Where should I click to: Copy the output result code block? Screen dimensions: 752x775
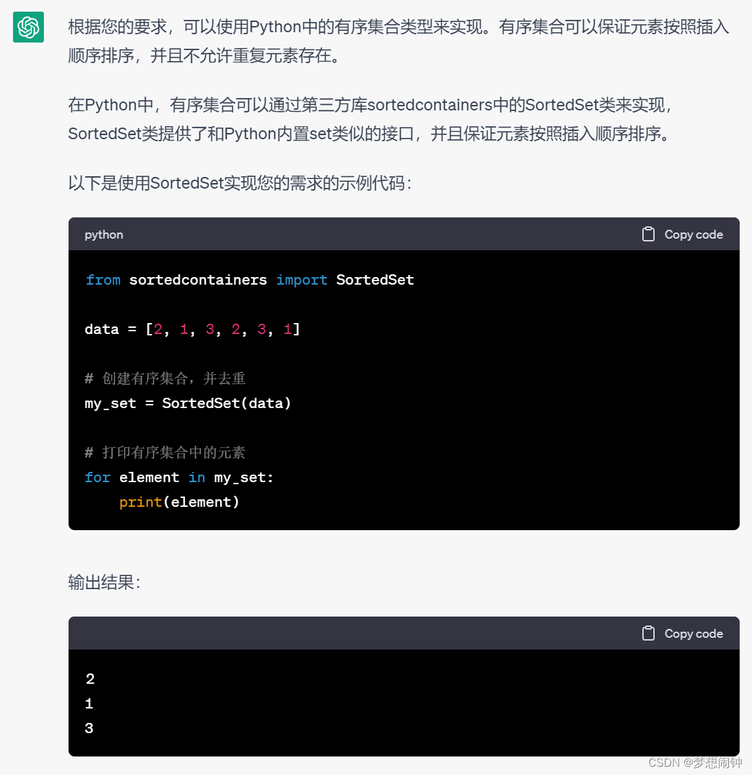coord(681,633)
